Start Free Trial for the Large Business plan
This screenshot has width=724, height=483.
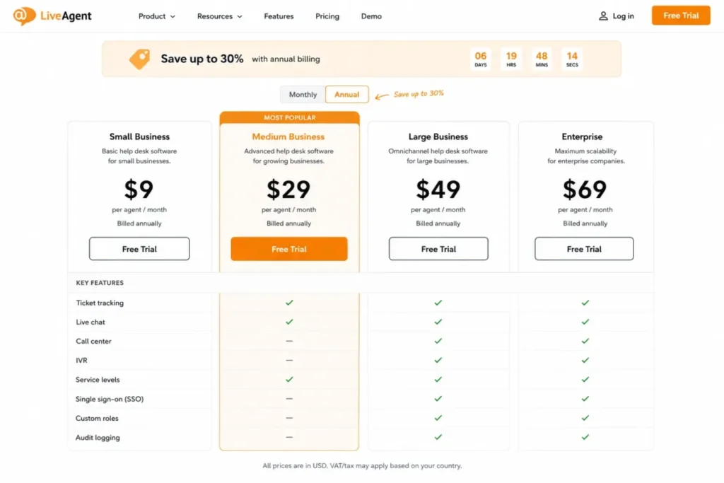(438, 249)
